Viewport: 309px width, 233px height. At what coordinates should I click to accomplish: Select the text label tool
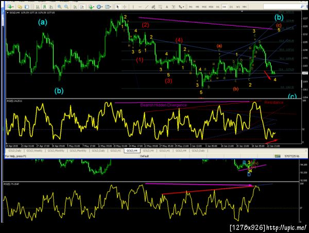[174, 7]
